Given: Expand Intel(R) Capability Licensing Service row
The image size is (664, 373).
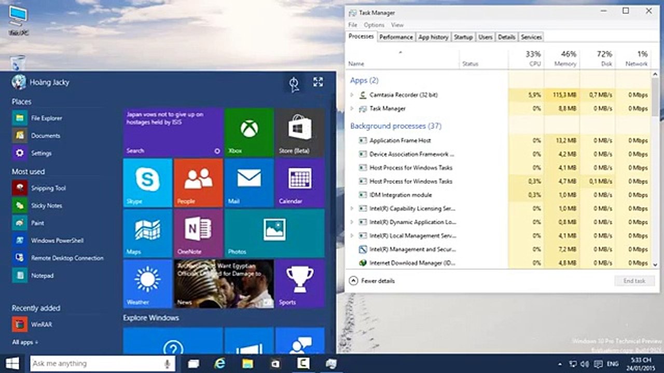Looking at the screenshot, I should (x=352, y=208).
